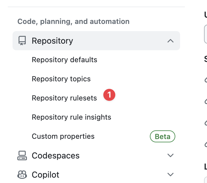
Task: Open Repository rulesets page
Action: pyautogui.click(x=64, y=98)
